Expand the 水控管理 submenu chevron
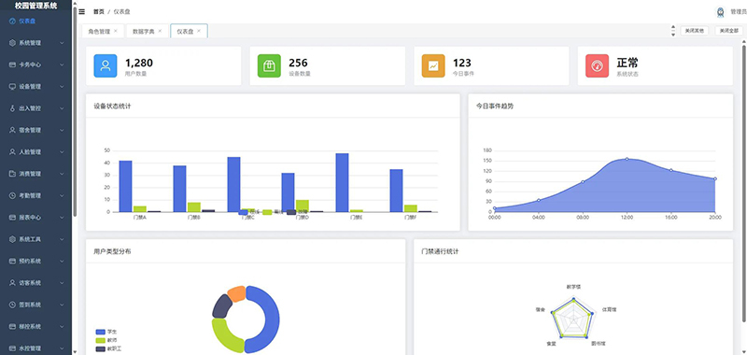The width and height of the screenshot is (747, 355). 62,348
